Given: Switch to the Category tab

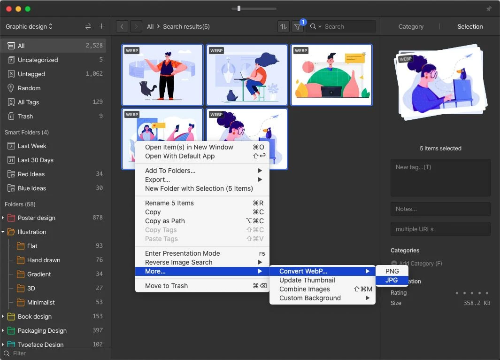Looking at the screenshot, I should pos(411,26).
